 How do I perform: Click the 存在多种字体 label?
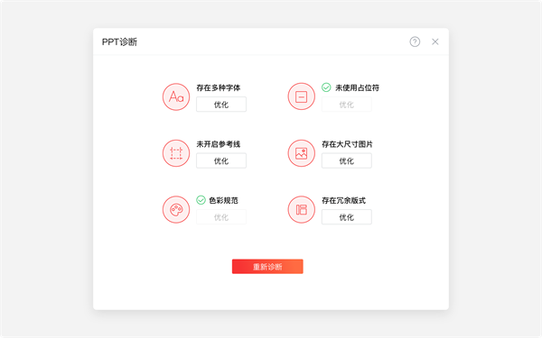point(219,87)
